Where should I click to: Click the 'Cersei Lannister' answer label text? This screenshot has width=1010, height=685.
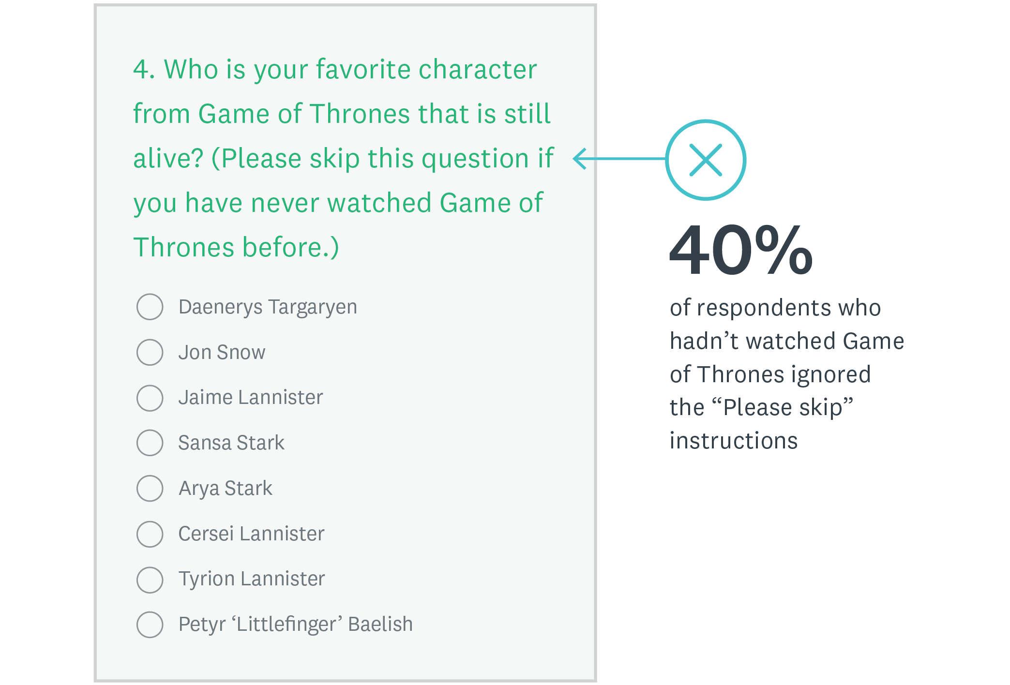pos(251,534)
